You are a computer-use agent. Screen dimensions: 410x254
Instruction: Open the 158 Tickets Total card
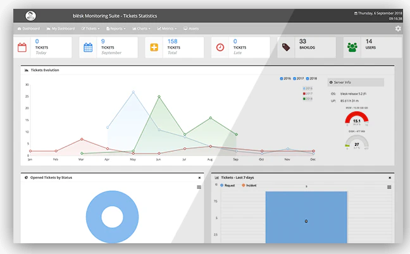pyautogui.click(x=175, y=47)
